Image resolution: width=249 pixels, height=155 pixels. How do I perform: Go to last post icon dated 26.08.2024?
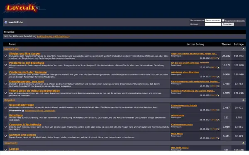pos(219,120)
